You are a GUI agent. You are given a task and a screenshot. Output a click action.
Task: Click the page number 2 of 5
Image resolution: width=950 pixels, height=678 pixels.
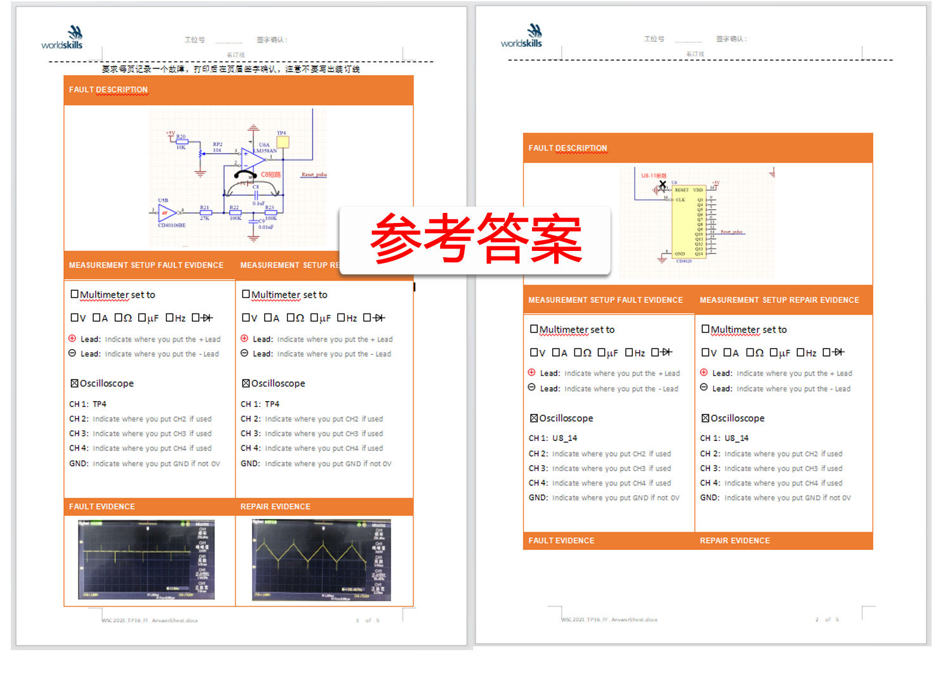(x=827, y=620)
